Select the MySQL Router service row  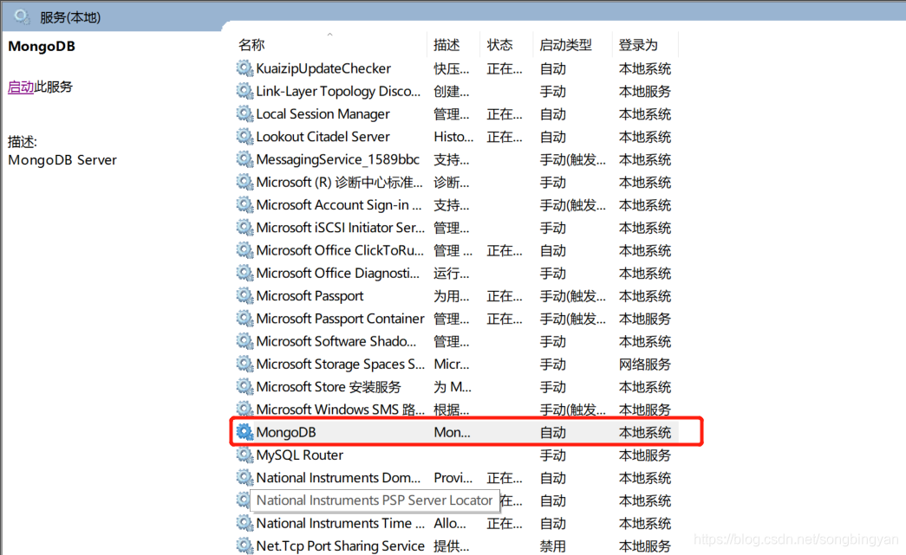[x=456, y=455]
